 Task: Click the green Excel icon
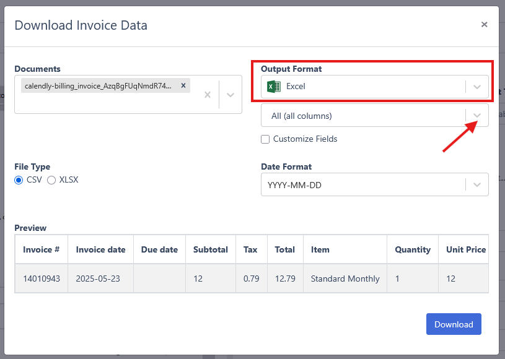274,87
